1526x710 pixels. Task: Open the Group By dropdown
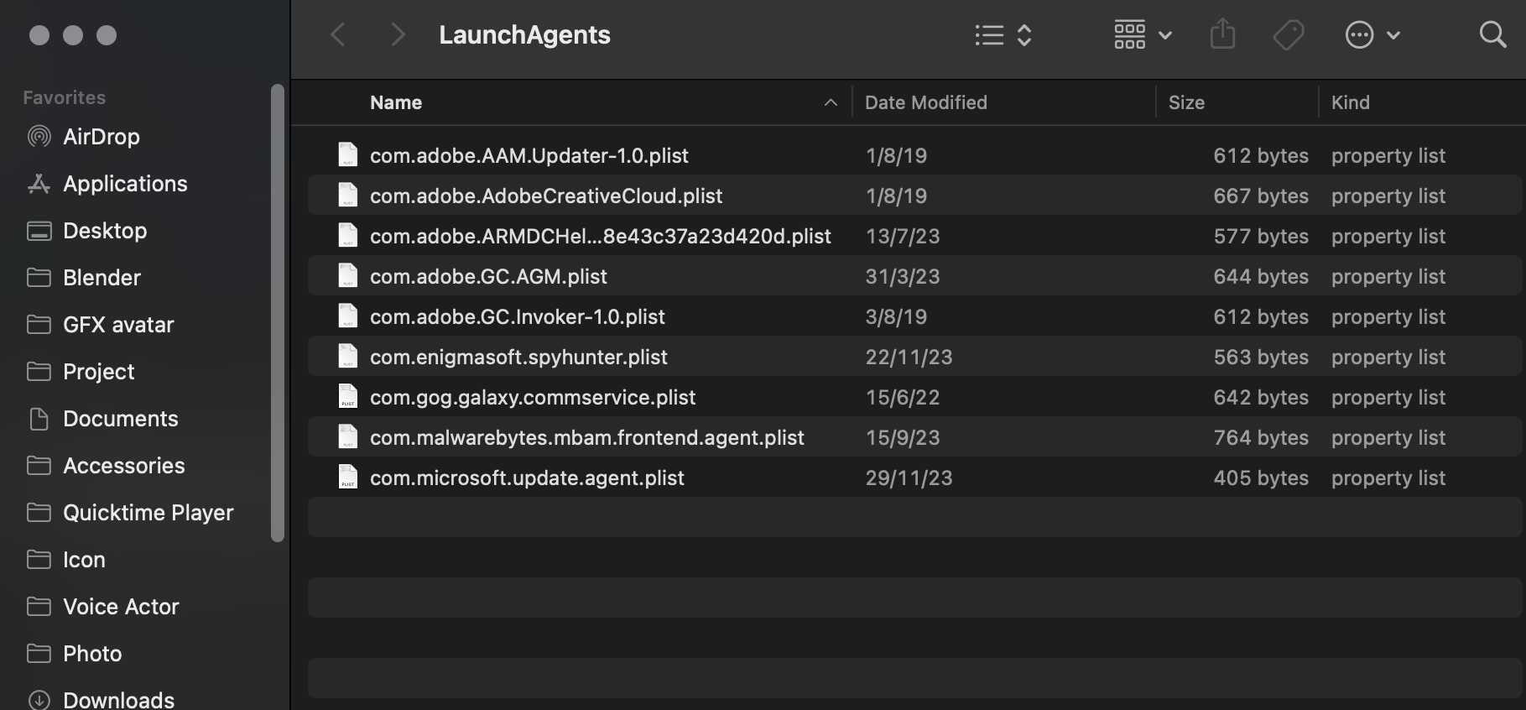point(1142,35)
